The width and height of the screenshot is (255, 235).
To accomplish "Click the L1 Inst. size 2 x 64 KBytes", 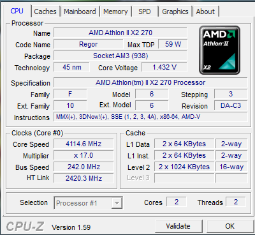I will [184, 155].
